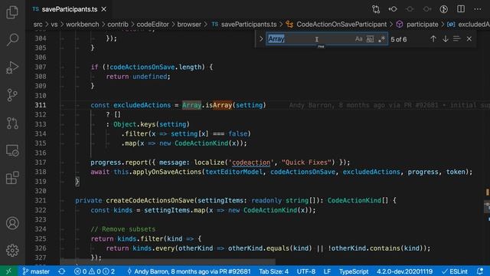Click the word excludedActions on line 311

tap(142, 105)
